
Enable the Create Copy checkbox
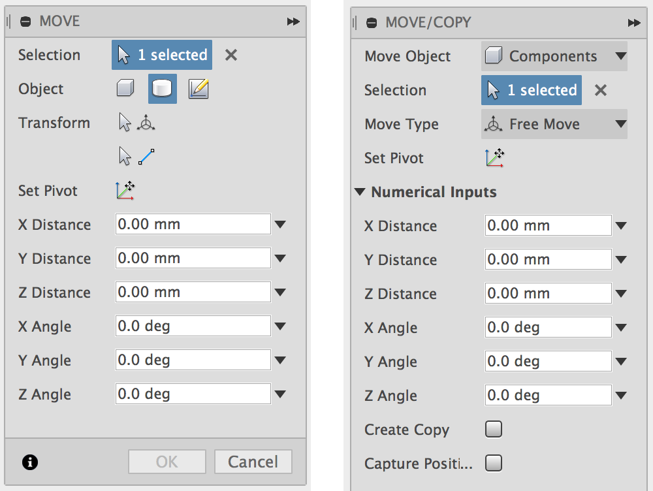coord(494,430)
